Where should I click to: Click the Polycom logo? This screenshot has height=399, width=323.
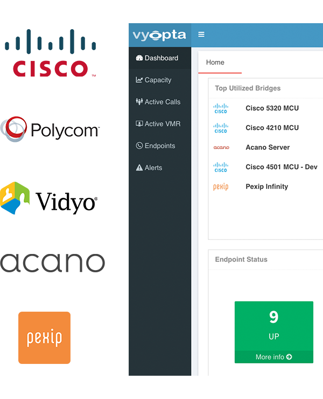(50, 129)
